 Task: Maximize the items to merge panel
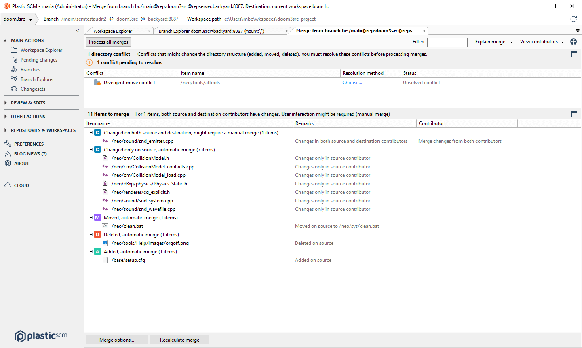point(574,114)
